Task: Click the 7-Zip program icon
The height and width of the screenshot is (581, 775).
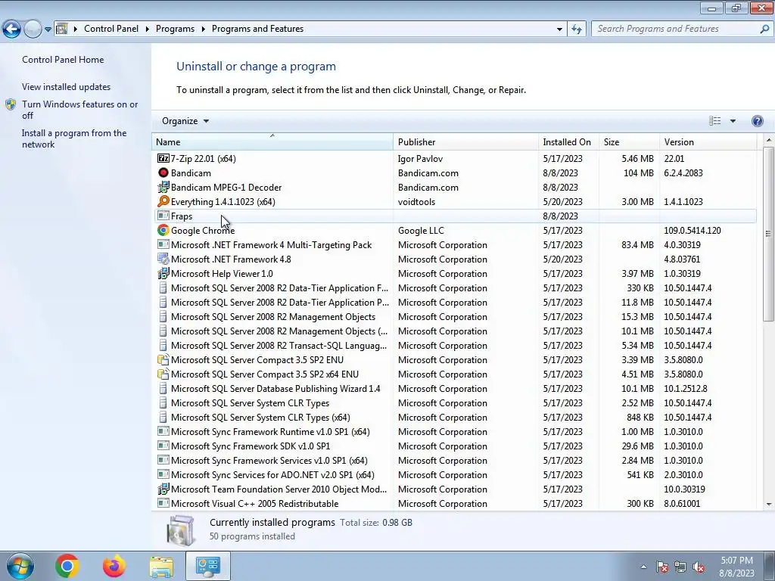Action: (x=163, y=159)
